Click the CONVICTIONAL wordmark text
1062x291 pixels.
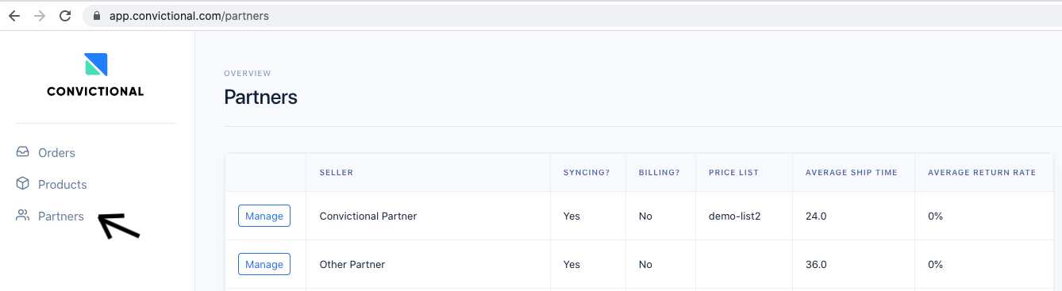point(95,91)
